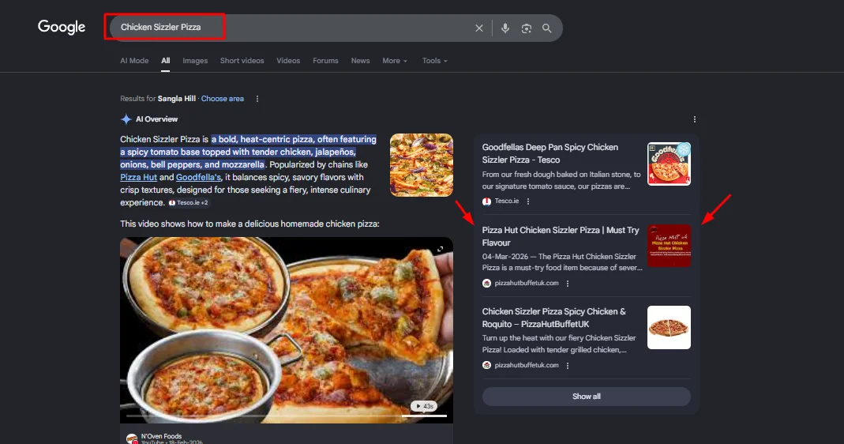Open three-dot menu next to Choose area
The image size is (844, 444).
click(x=257, y=99)
